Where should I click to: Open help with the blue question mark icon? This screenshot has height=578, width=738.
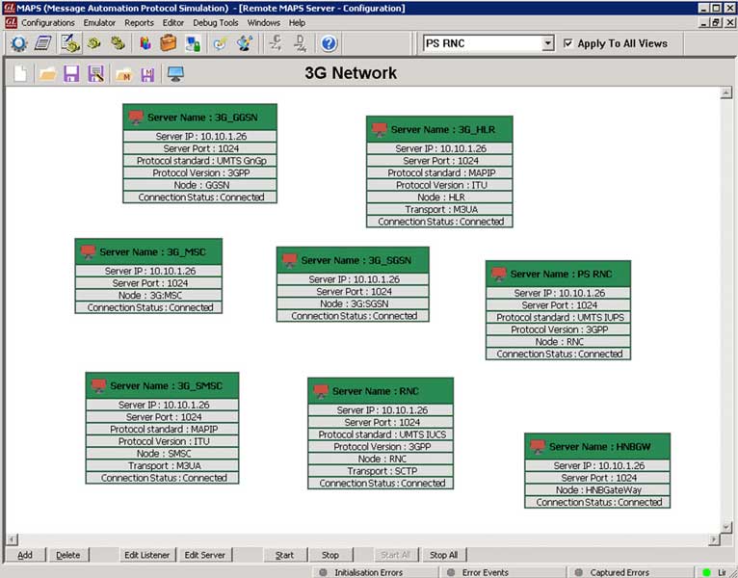tap(329, 43)
